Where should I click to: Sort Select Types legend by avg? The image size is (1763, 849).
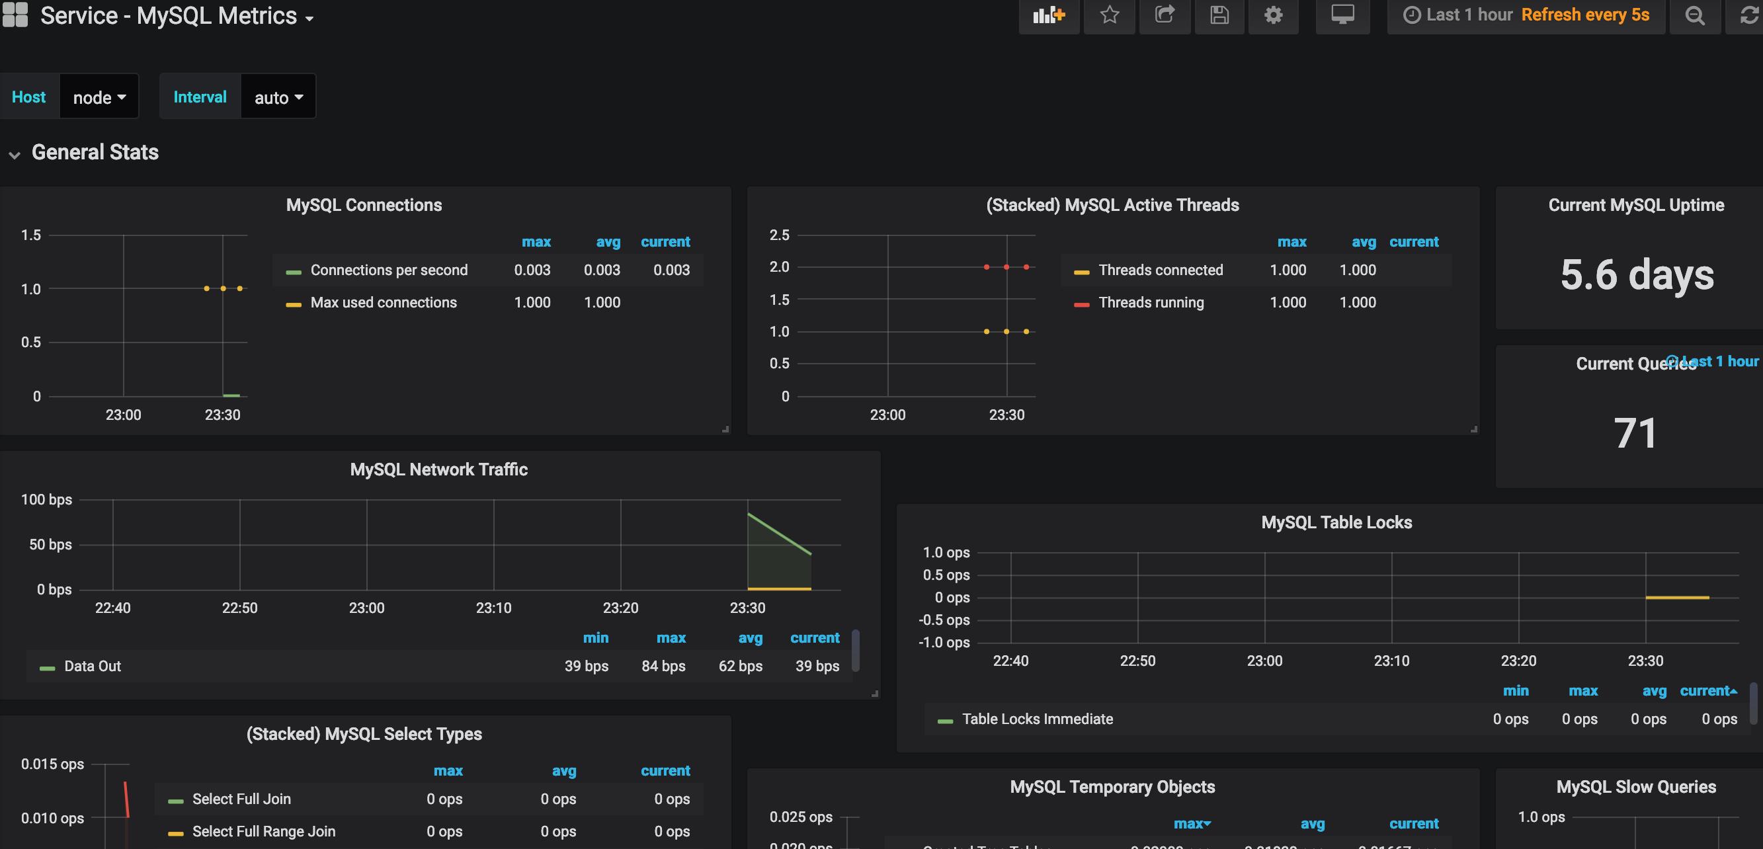[x=564, y=770]
